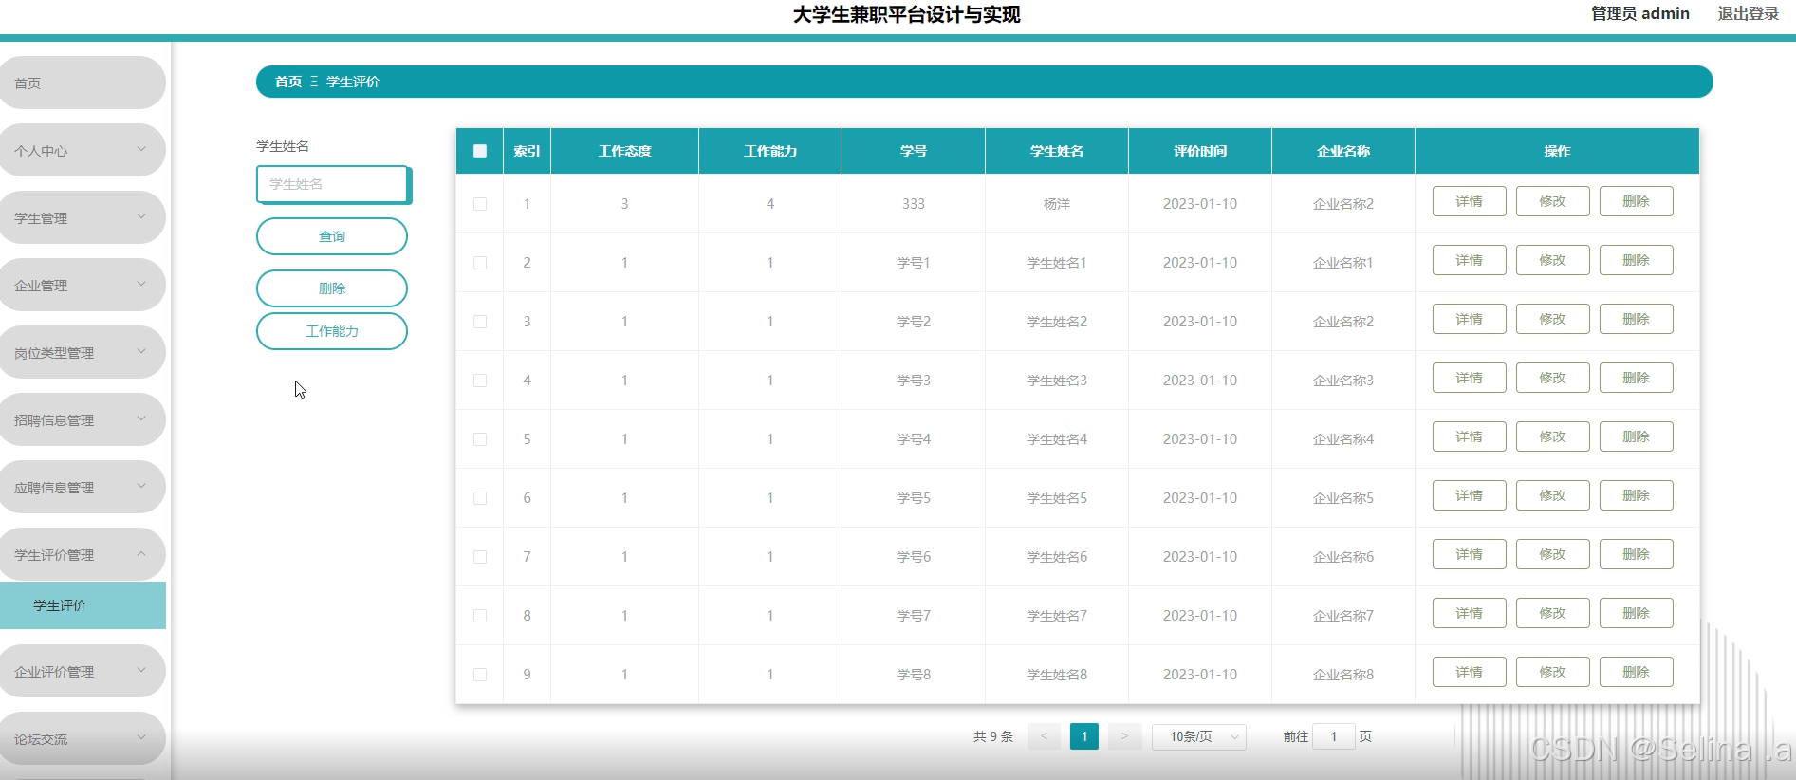Image resolution: width=1796 pixels, height=780 pixels.
Task: Click 删除 for row 学生姓名5
Action: [1636, 495]
